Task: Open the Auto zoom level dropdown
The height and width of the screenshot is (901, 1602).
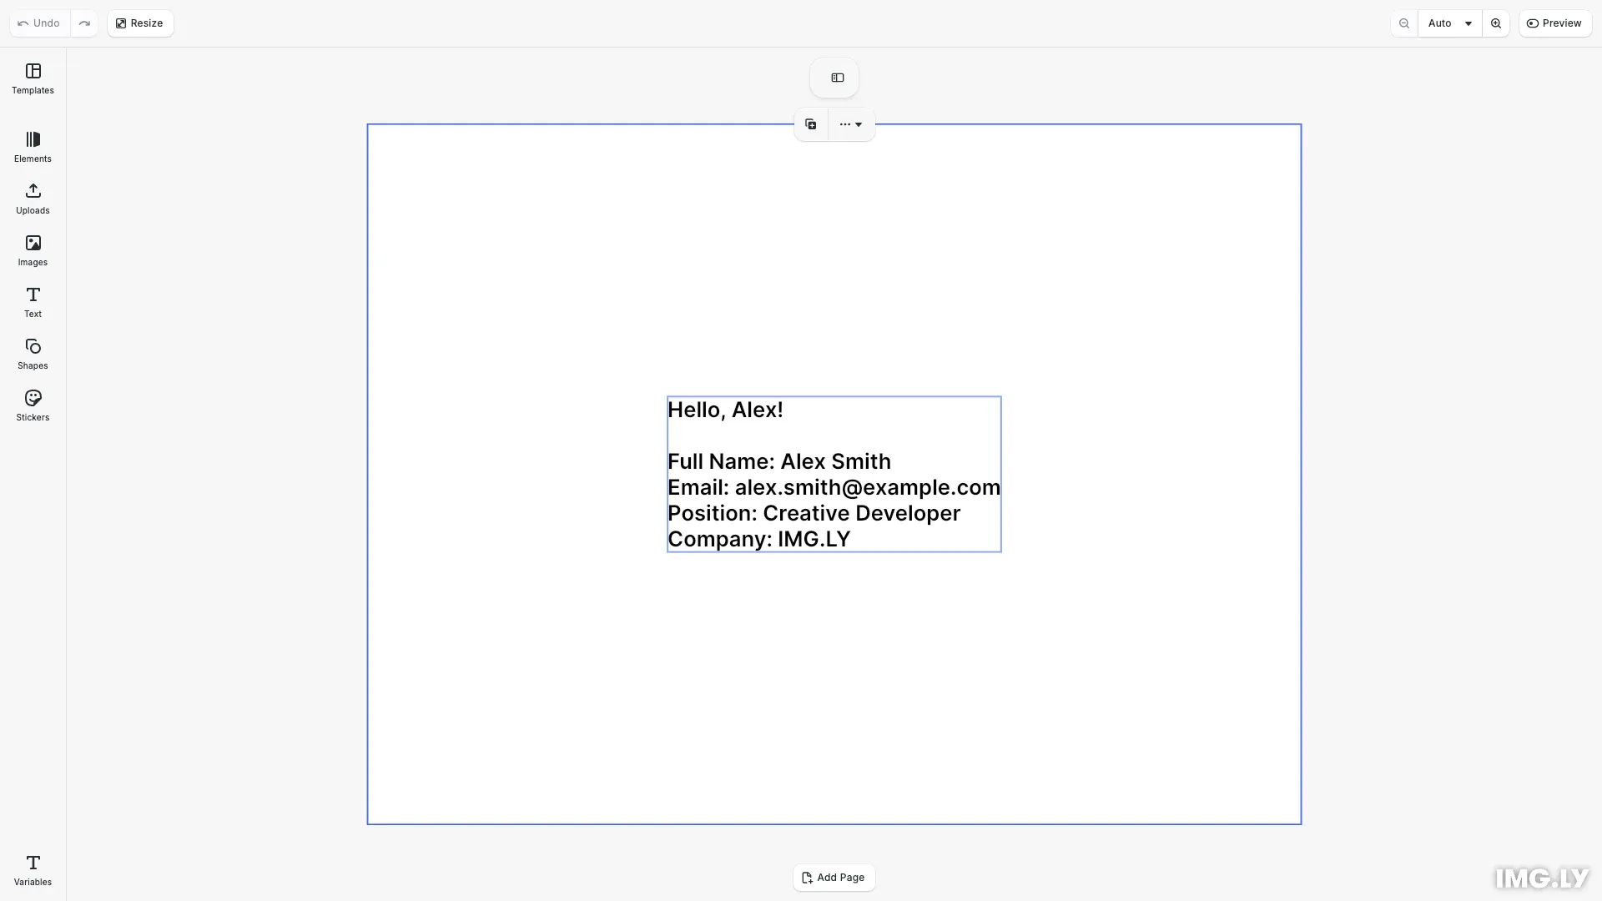Action: click(x=1449, y=23)
